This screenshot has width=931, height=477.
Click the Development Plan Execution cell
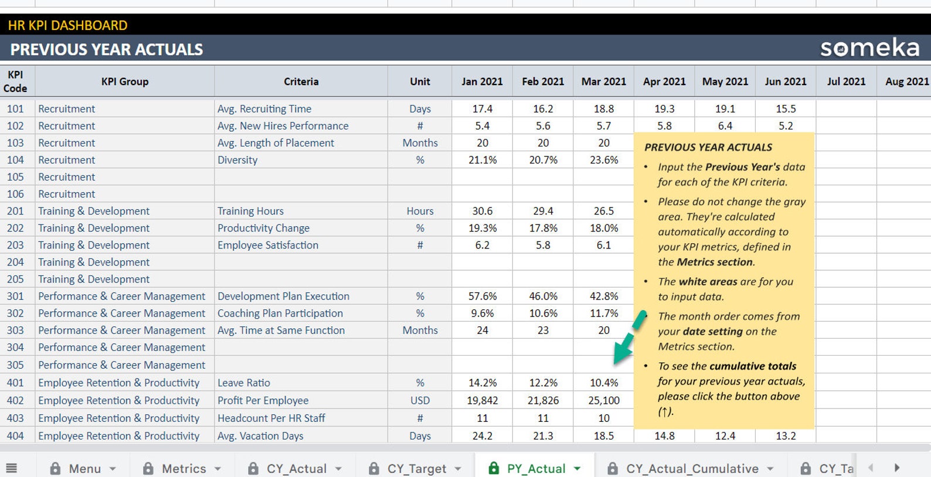[301, 297]
